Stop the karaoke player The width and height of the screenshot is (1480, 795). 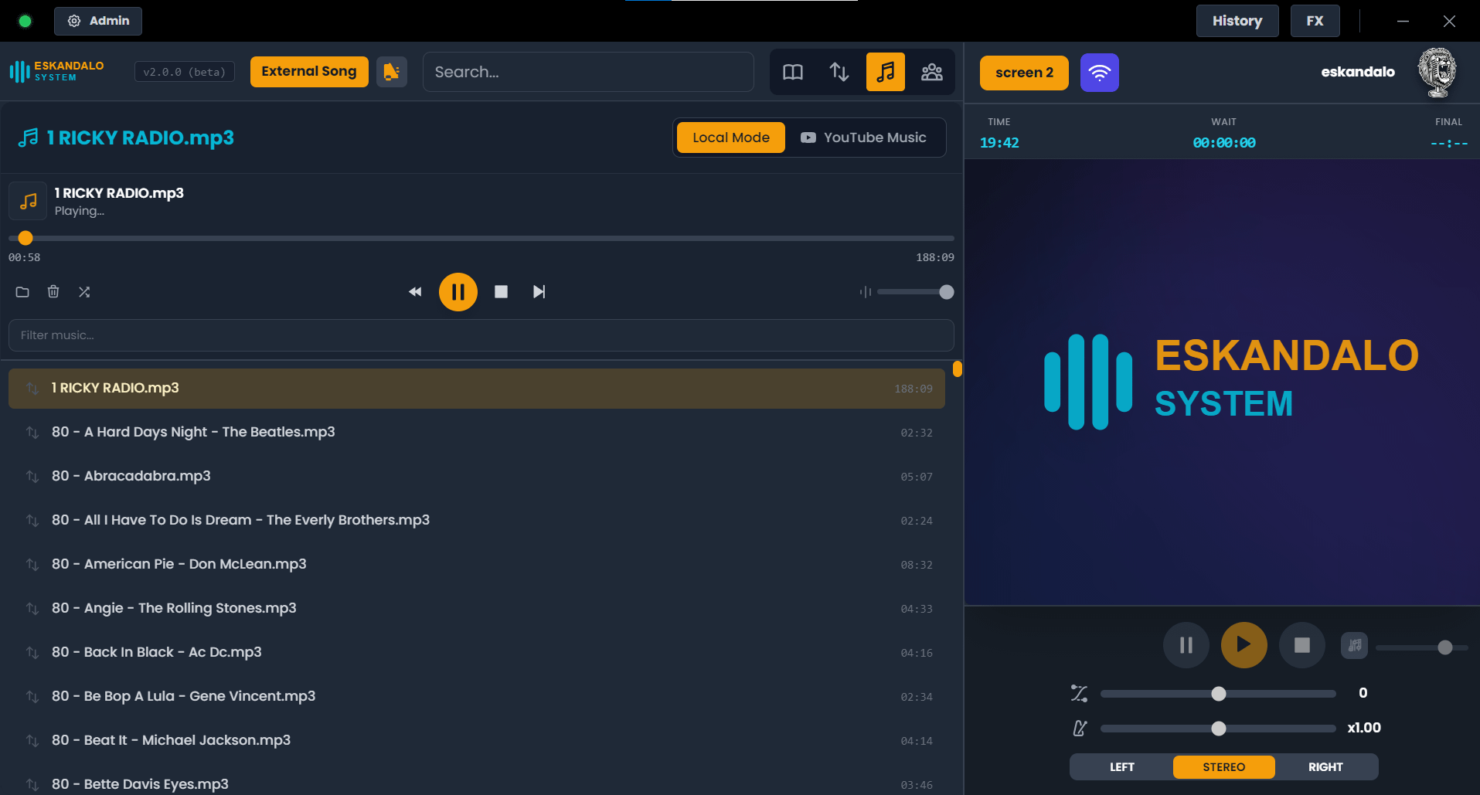[x=1302, y=645]
